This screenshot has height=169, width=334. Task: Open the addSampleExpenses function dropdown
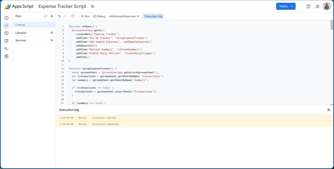coord(124,16)
